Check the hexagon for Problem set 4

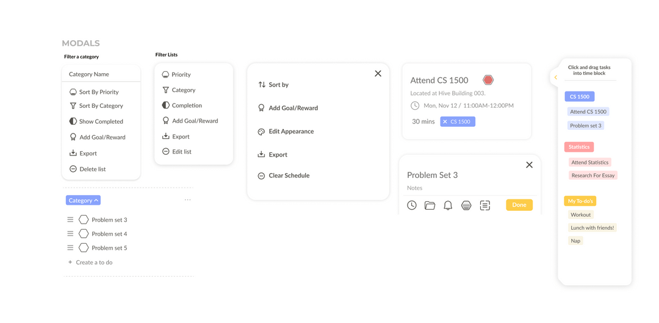(84, 233)
